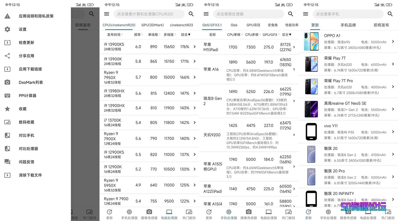The width and height of the screenshot is (398, 221).
Task: Tap search icon next to 点击搜索处理器 field
Action: (291, 14)
